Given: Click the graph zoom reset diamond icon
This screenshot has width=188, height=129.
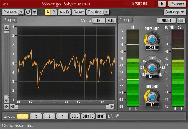Looking at the screenshot, I should pyautogui.click(x=6, y=106).
